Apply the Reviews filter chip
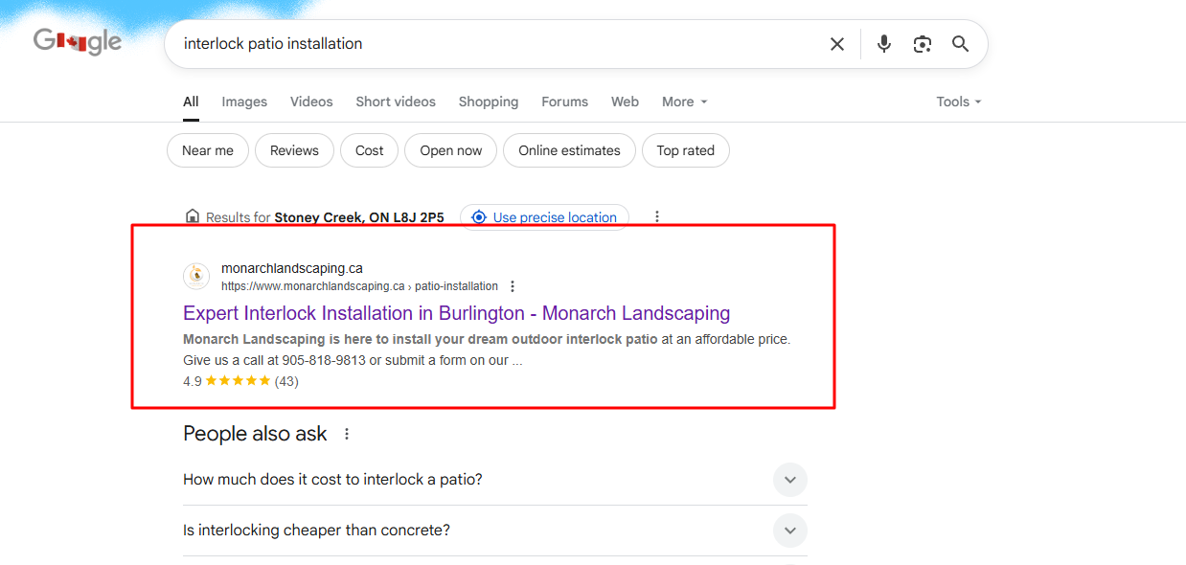This screenshot has width=1186, height=565. point(294,150)
